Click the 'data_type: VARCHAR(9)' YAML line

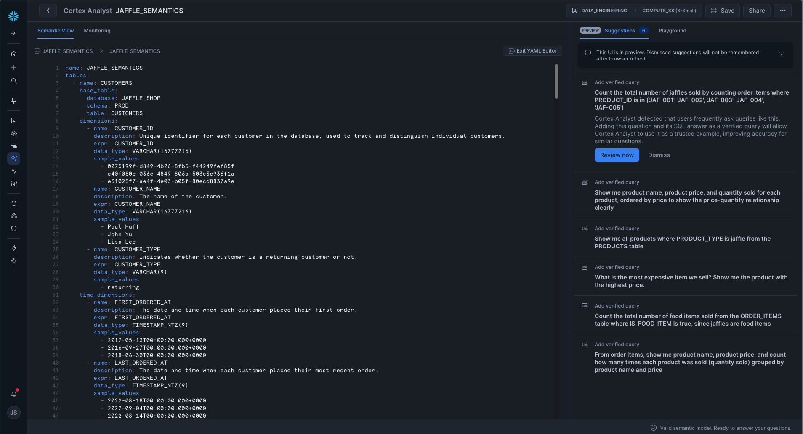click(x=130, y=272)
